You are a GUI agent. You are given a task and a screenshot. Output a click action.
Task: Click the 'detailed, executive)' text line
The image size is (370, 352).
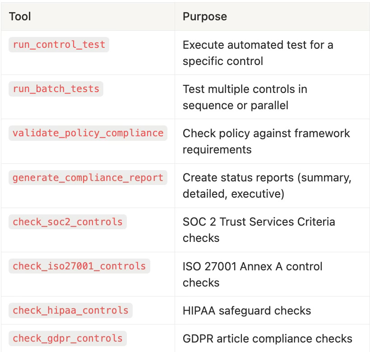pyautogui.click(x=233, y=194)
